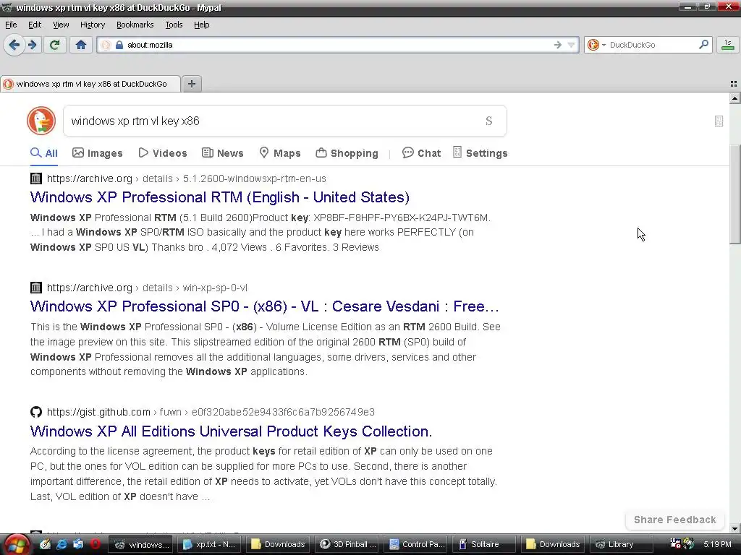Click the S icon in search field
The width and height of the screenshot is (741, 555).
click(489, 121)
